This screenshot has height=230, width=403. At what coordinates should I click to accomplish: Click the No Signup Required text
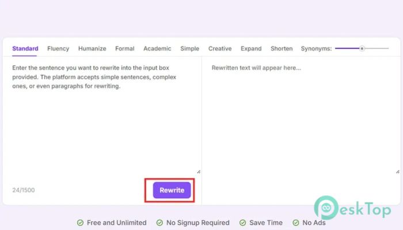pyautogui.click(x=198, y=223)
